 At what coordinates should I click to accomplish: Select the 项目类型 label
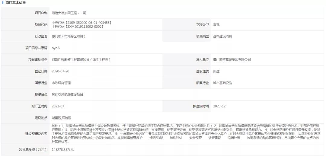click(x=202, y=36)
